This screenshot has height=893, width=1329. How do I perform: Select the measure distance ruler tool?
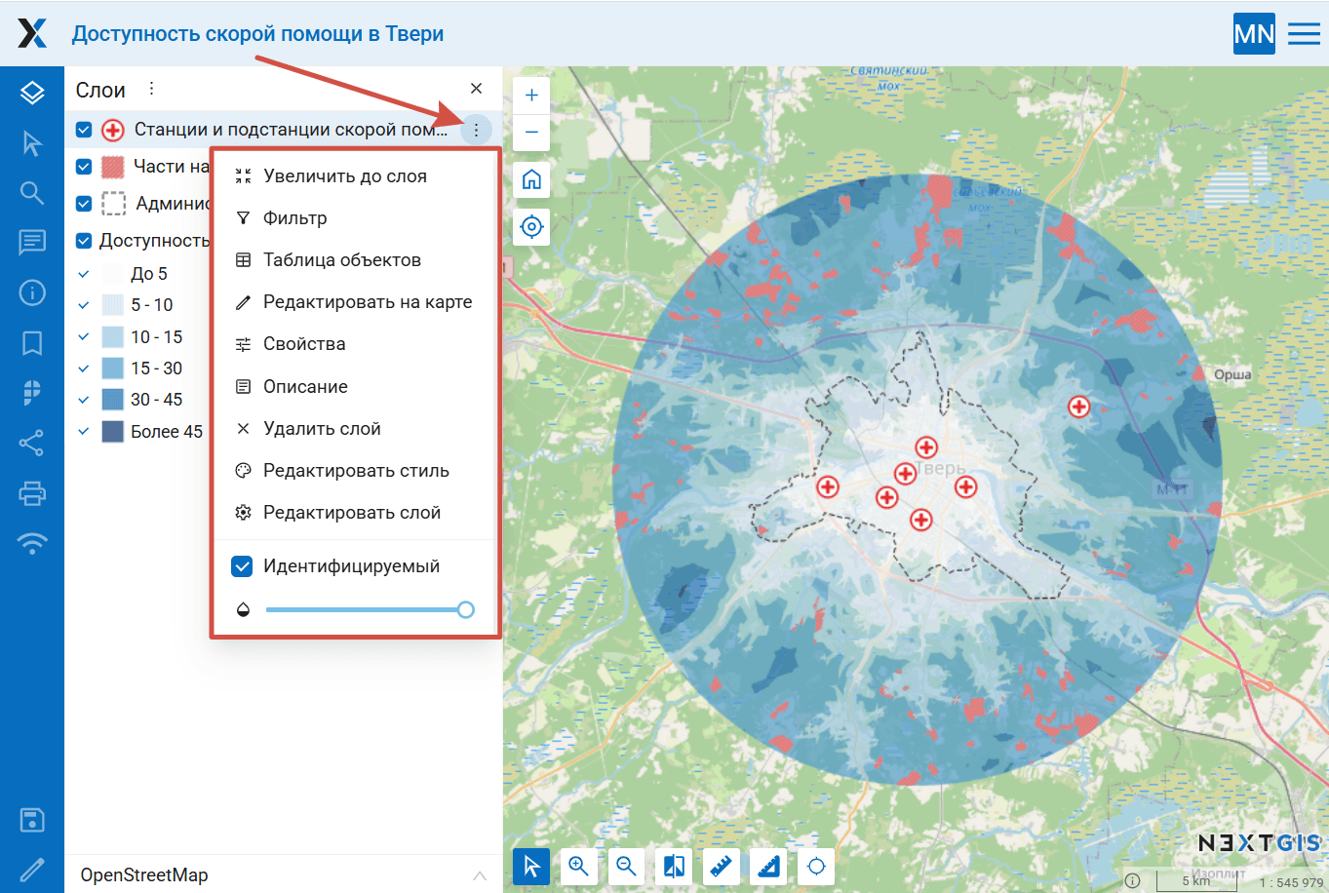pyautogui.click(x=722, y=866)
